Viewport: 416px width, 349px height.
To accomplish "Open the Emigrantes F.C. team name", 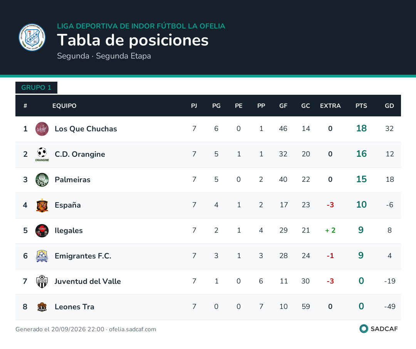I will pos(83,256).
